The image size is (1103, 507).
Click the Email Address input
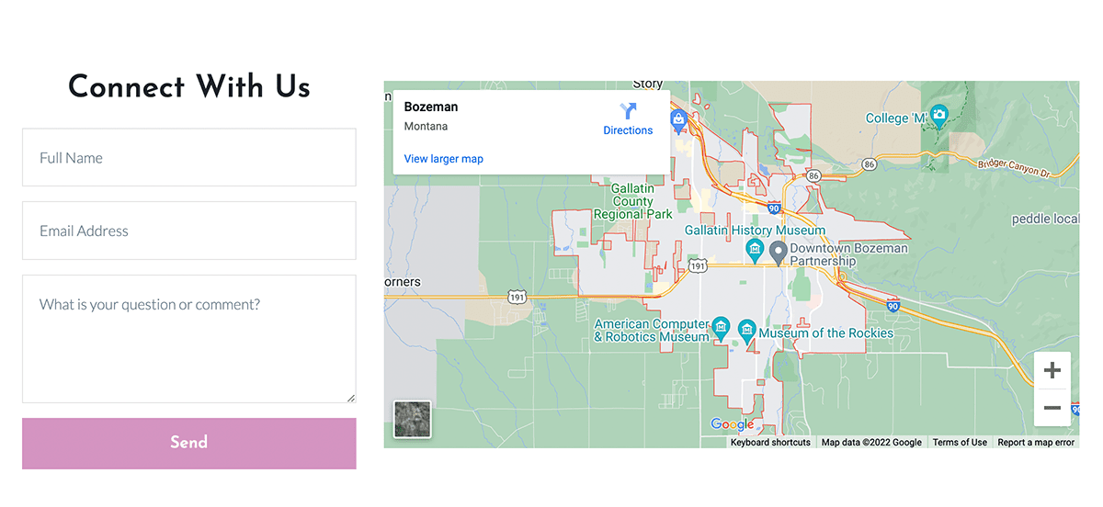[188, 231]
